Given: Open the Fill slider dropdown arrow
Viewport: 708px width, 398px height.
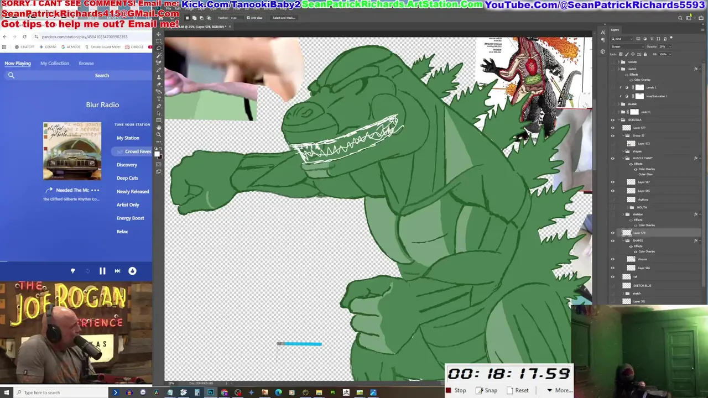Looking at the screenshot, I should [670, 54].
